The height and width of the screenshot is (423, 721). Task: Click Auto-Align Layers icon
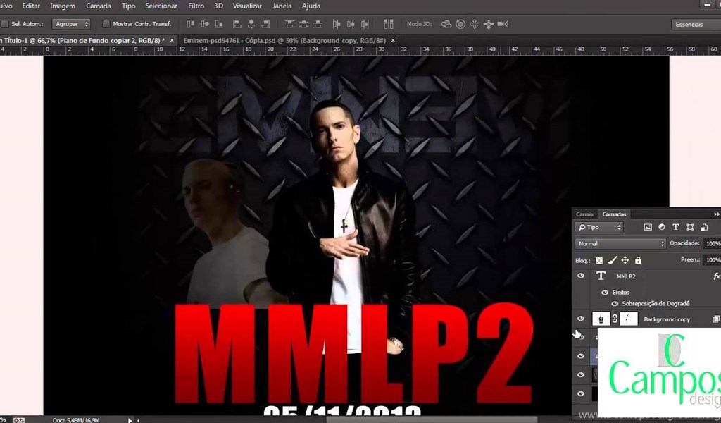389,24
